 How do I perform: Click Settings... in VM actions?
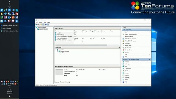(x=127, y=64)
